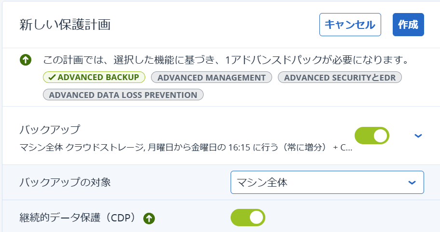Image resolution: width=440 pixels, height=232 pixels.
Task: Select the ADVANCED DATA LOSS PREVENTION badge
Action: [x=123, y=95]
